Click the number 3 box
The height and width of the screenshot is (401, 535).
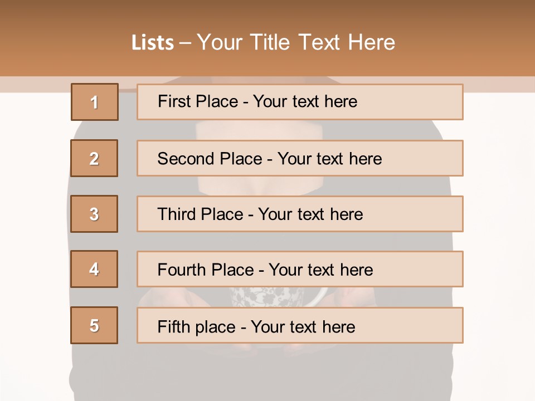pyautogui.click(x=94, y=214)
